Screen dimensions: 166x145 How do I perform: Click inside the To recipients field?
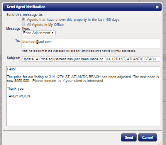(91, 44)
